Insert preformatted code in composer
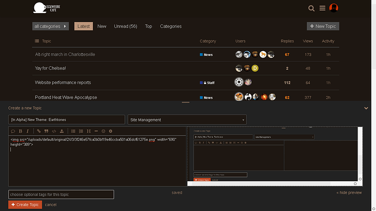 (54, 131)
